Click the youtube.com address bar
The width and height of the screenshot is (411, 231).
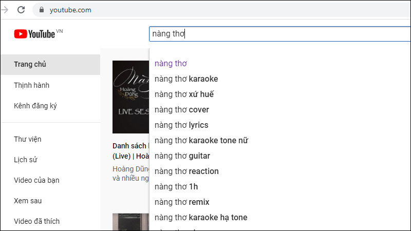[221, 10]
